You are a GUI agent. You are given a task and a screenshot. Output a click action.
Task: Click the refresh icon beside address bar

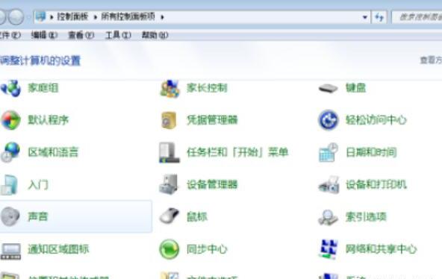pos(379,17)
